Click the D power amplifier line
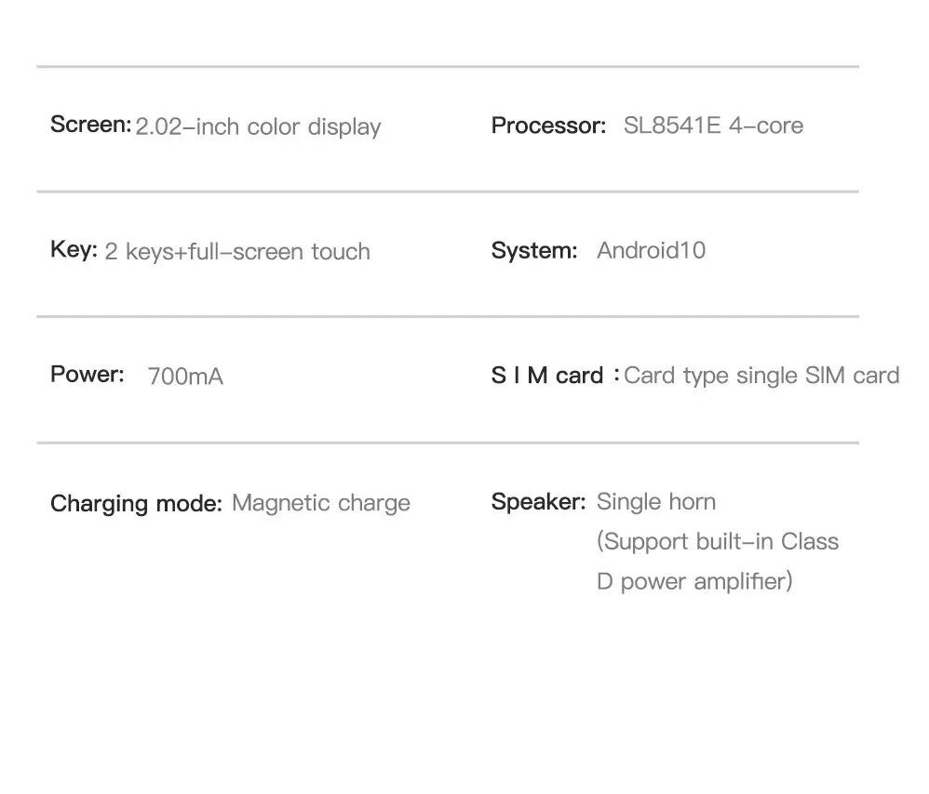 point(694,581)
